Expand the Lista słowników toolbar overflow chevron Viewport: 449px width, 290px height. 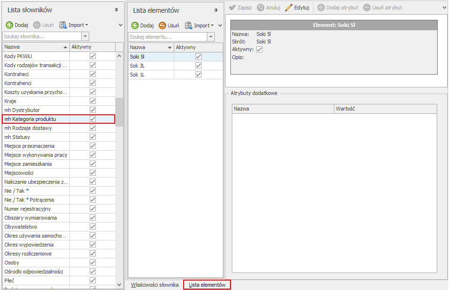coord(120,25)
